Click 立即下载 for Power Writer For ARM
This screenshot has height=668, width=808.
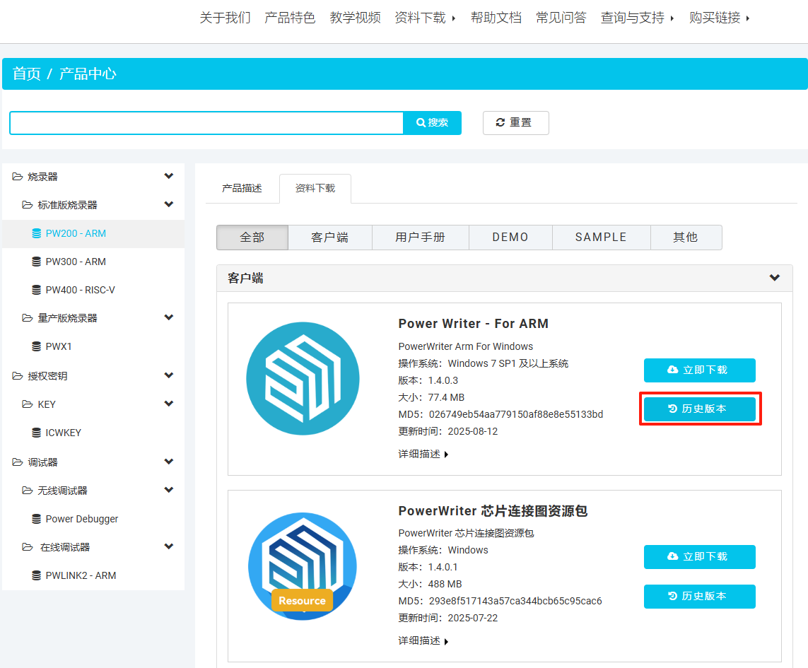[700, 370]
